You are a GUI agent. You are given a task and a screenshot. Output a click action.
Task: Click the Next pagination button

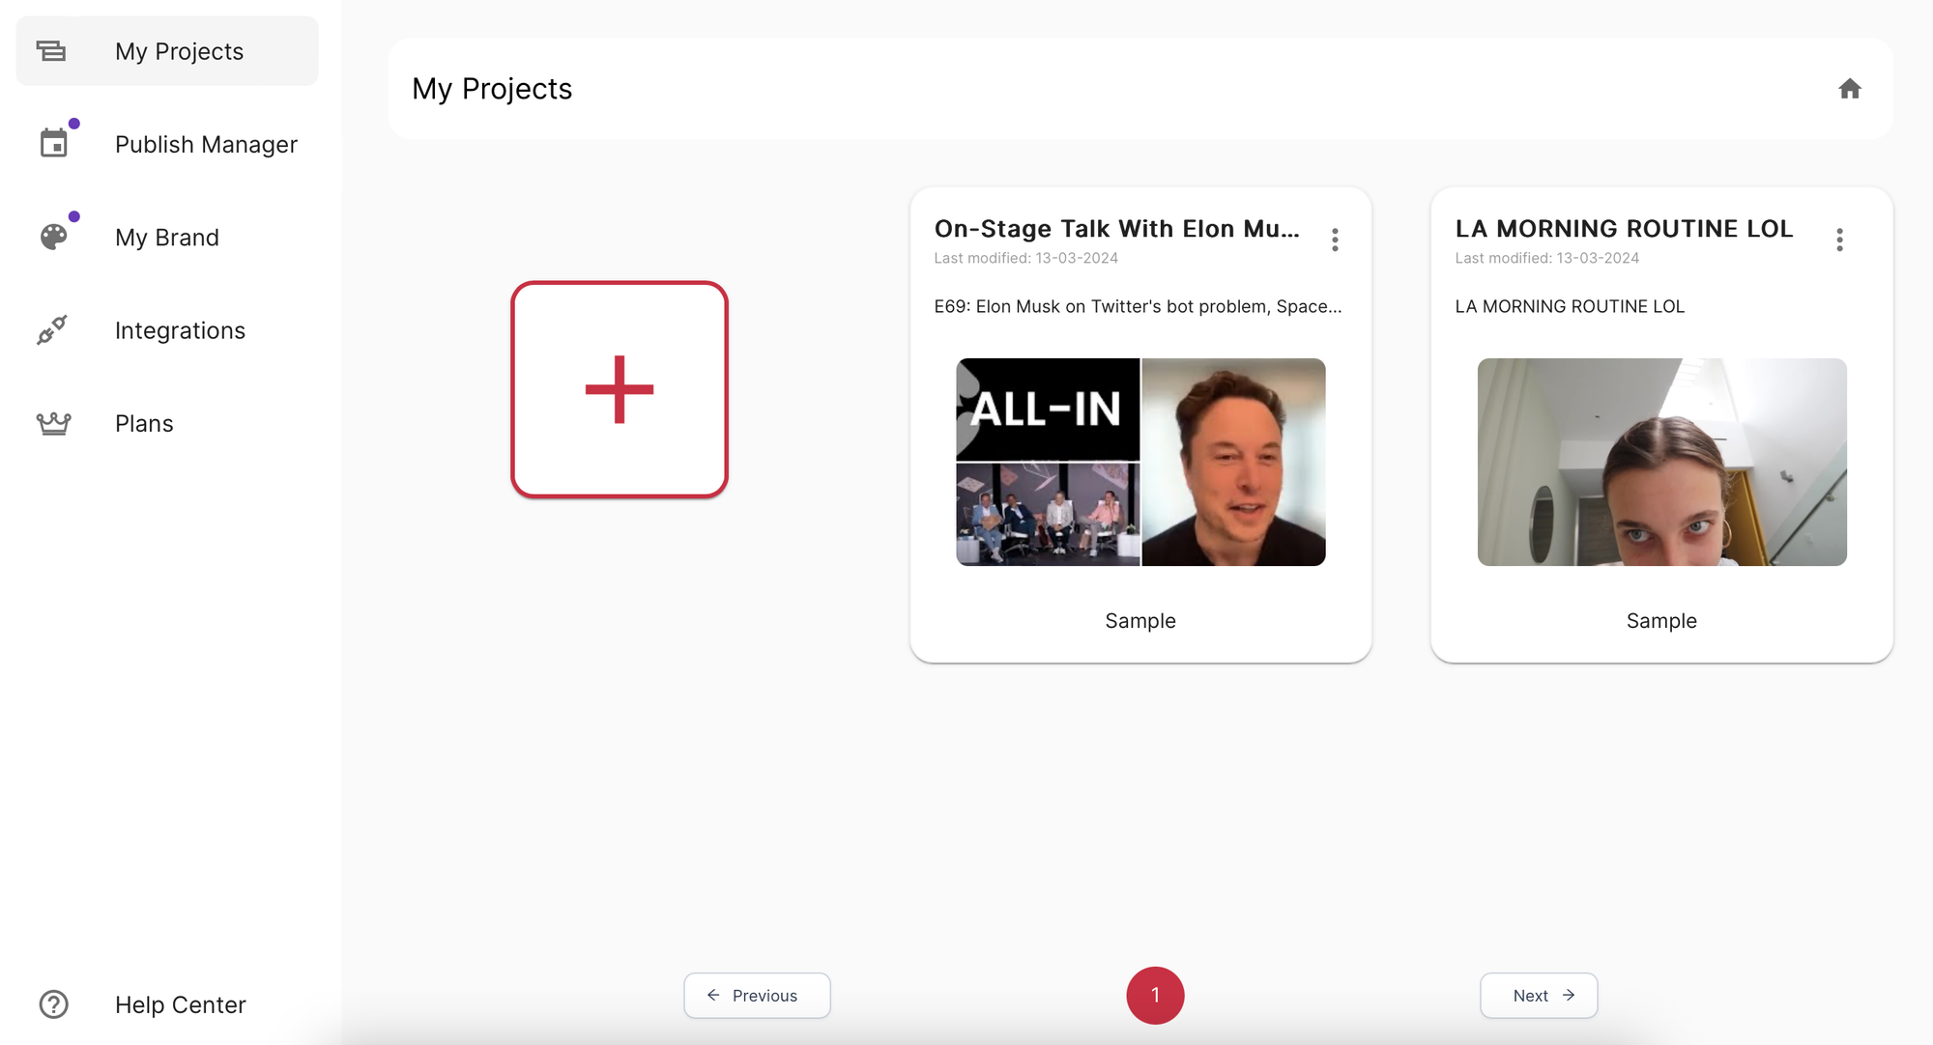1539,995
